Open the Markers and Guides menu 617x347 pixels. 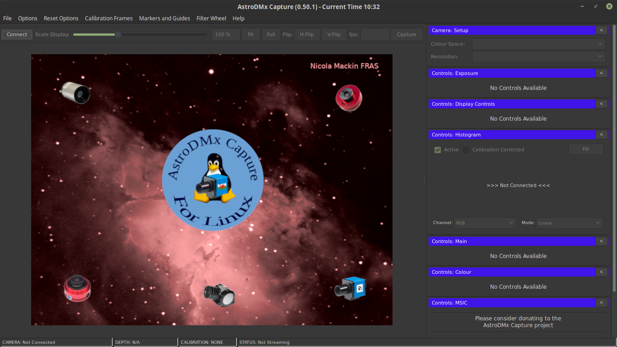(x=164, y=19)
